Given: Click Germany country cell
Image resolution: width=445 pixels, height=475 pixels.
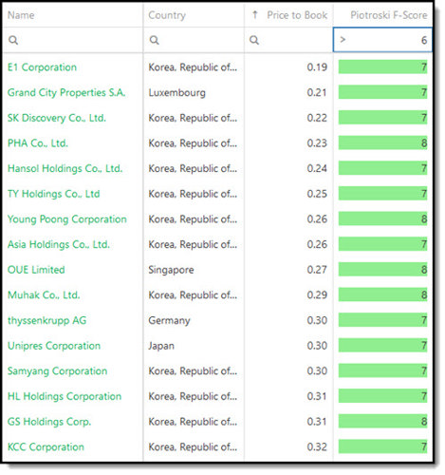Looking at the screenshot, I should (169, 320).
